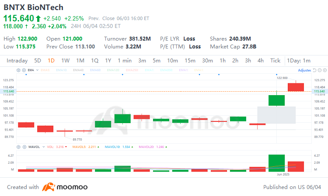Open EMA indicator settings gear

18,70
